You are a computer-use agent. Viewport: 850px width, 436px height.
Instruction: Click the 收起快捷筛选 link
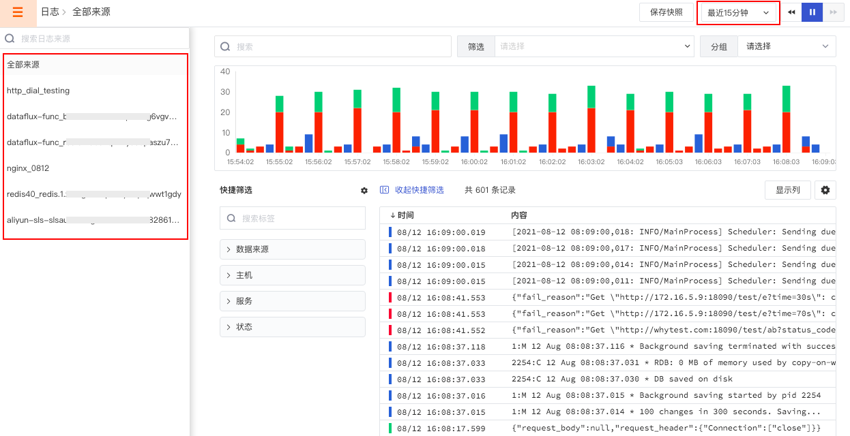point(419,190)
